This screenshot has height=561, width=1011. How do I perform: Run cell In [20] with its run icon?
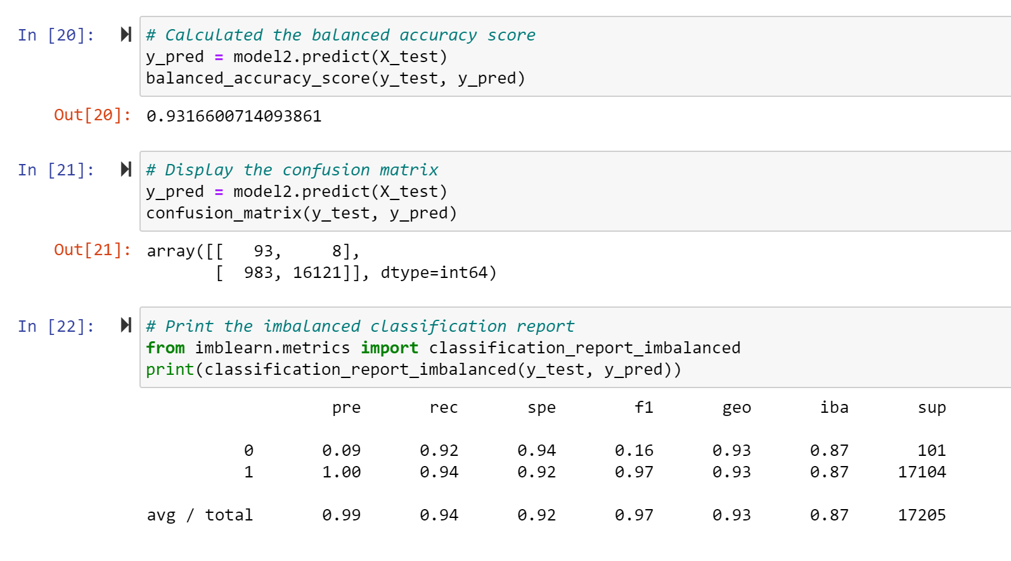pyautogui.click(x=126, y=34)
